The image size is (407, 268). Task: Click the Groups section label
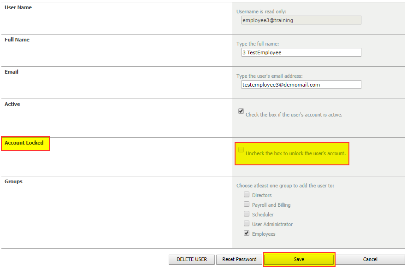13,181
